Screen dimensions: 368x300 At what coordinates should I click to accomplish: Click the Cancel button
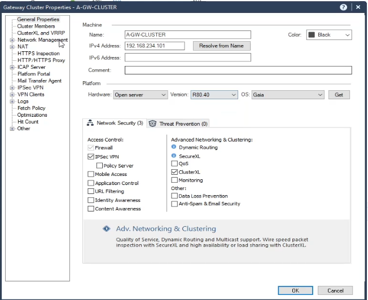(335, 290)
